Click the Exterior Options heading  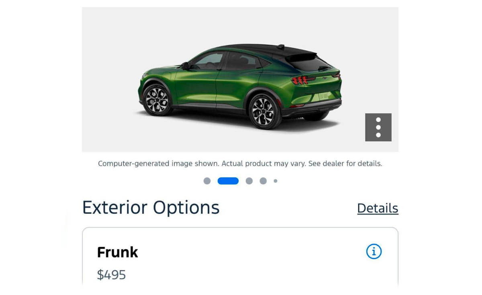pyautogui.click(x=151, y=207)
